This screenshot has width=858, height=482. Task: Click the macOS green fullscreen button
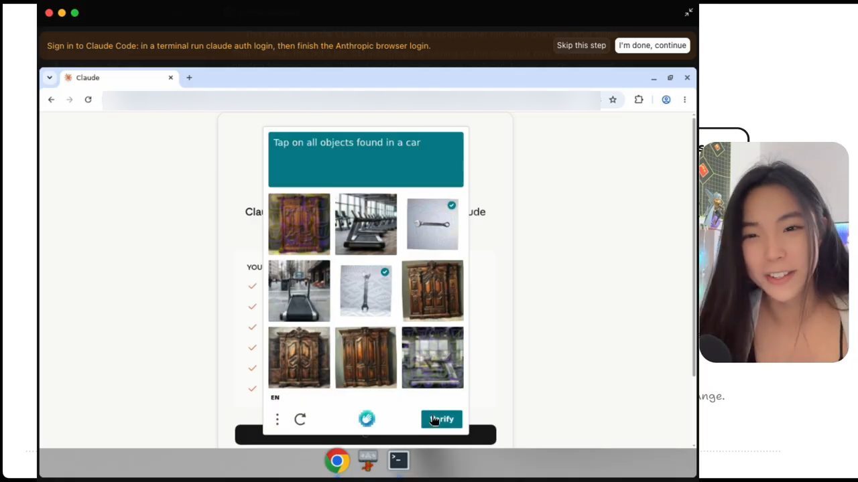pyautogui.click(x=74, y=13)
